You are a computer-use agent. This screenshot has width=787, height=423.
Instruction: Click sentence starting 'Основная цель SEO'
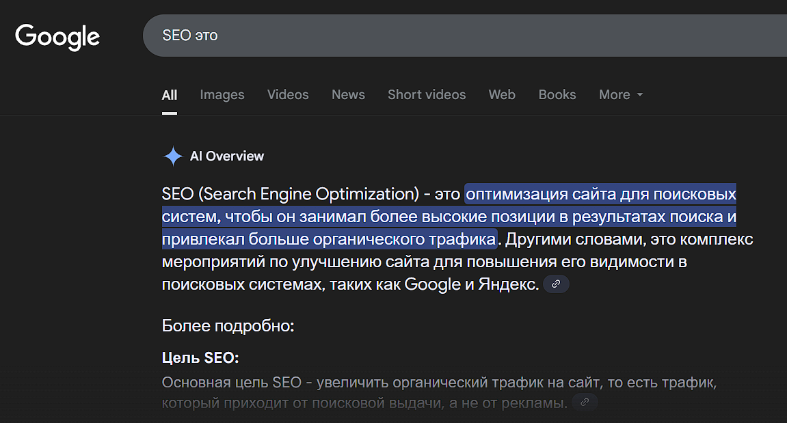[439, 392]
